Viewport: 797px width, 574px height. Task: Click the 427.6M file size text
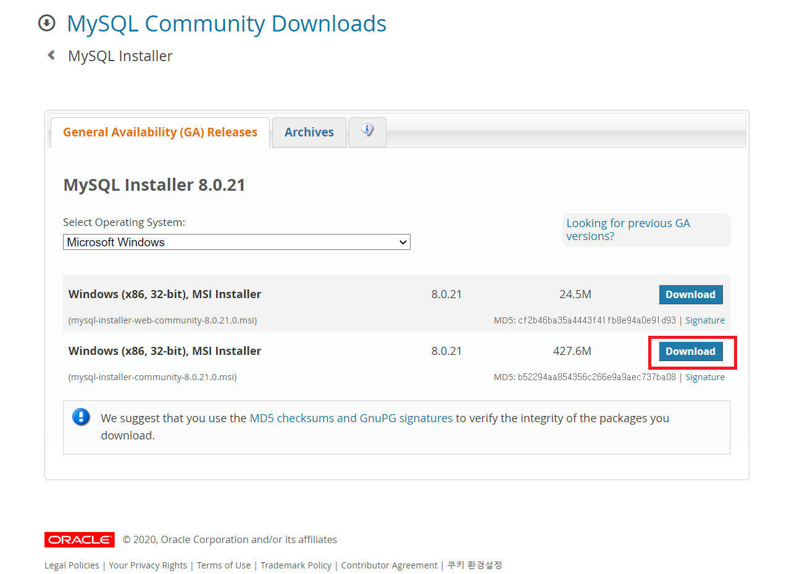click(572, 351)
